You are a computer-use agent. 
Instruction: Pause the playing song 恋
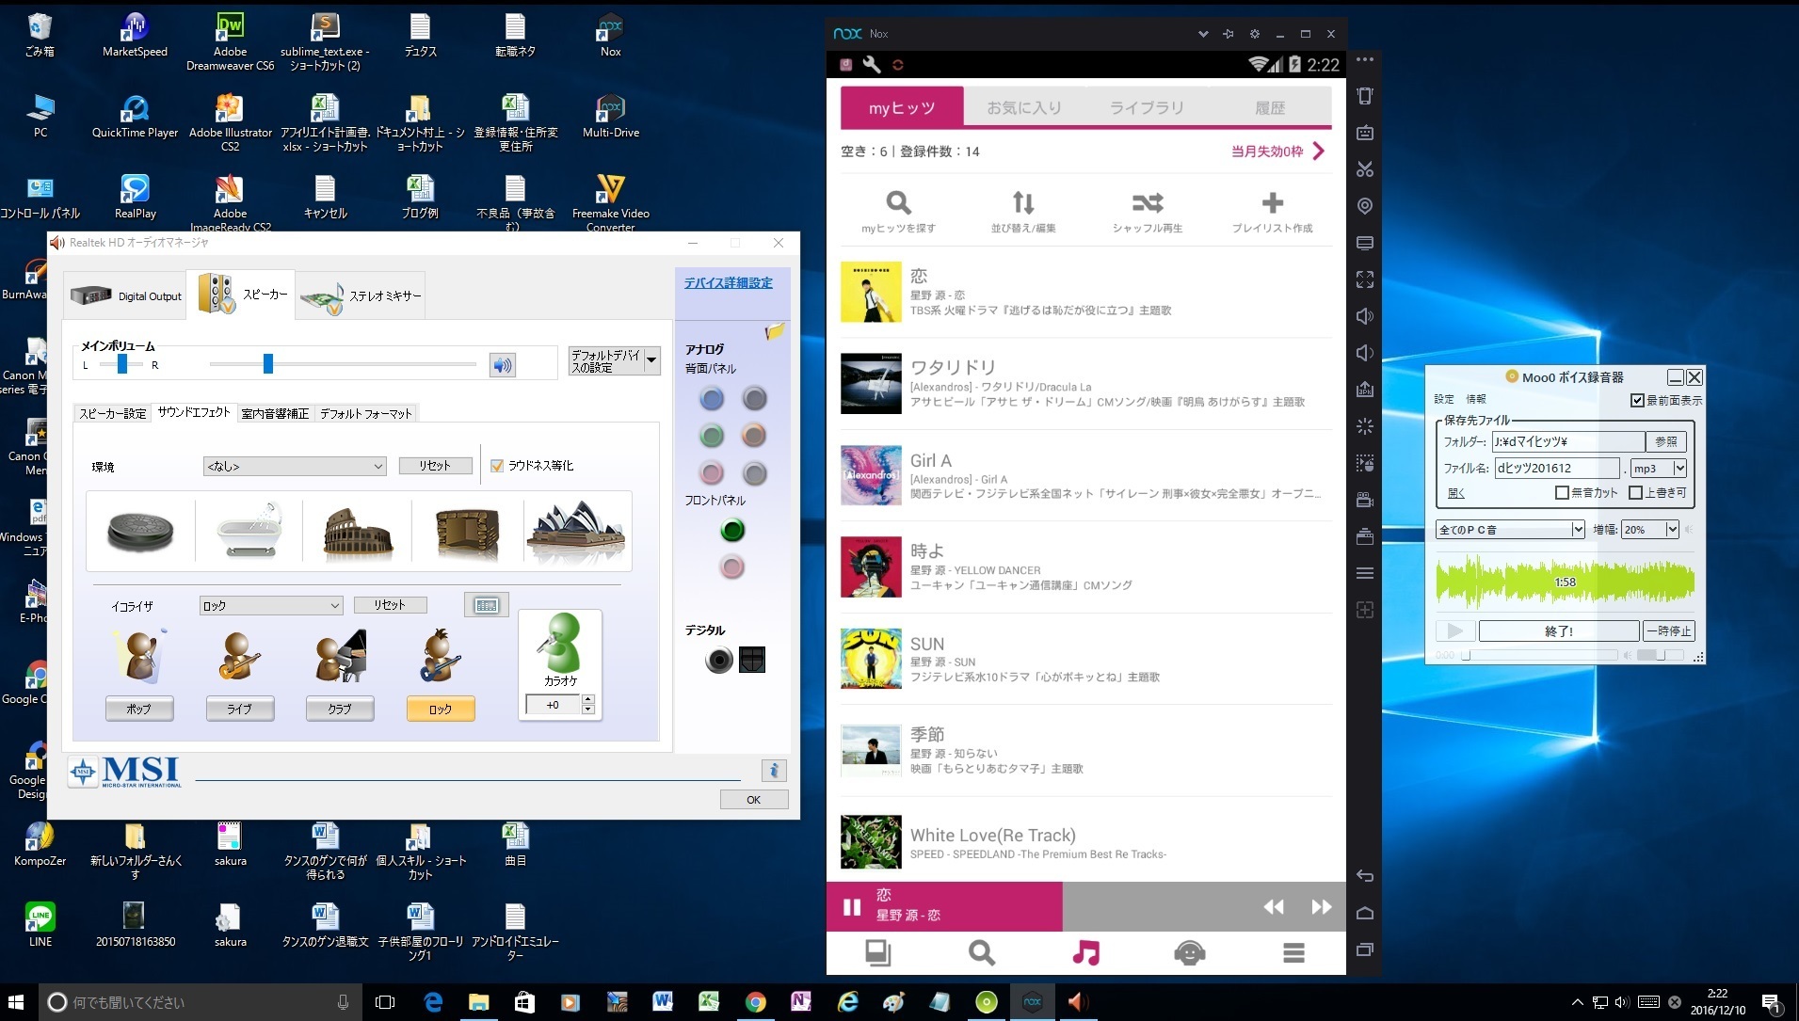852,907
